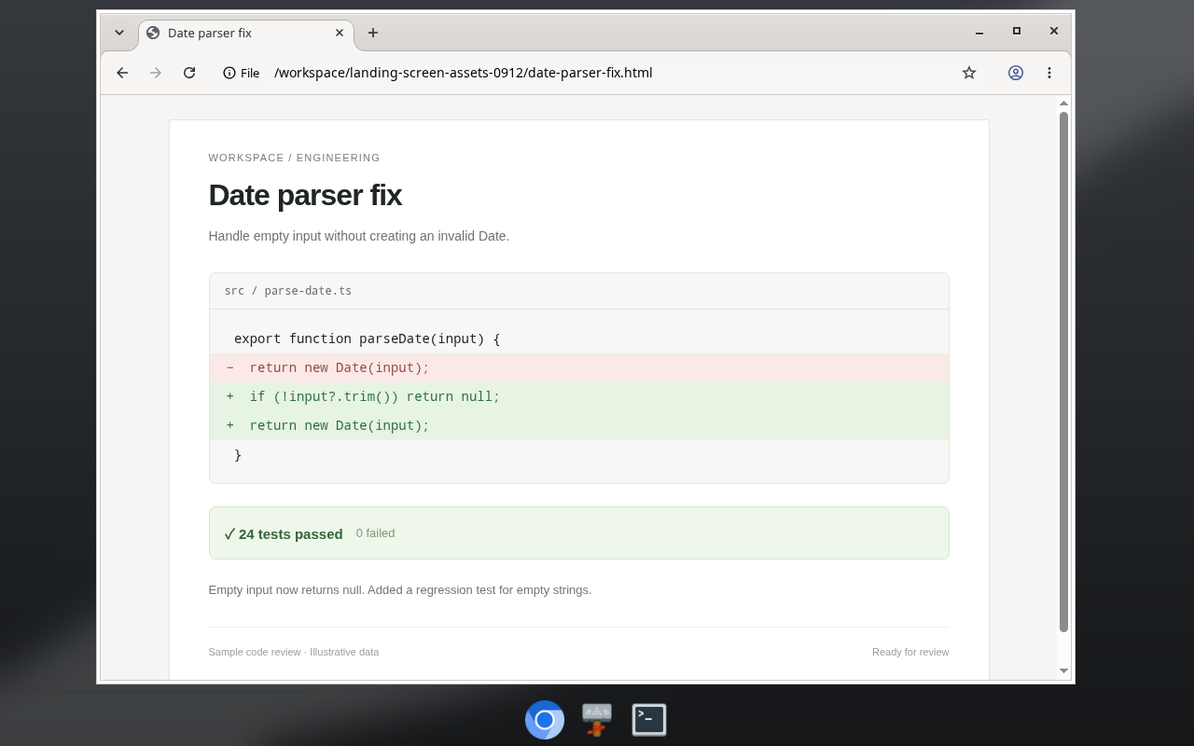
Task: Click the removed line return new Date(input)
Action: (x=579, y=367)
